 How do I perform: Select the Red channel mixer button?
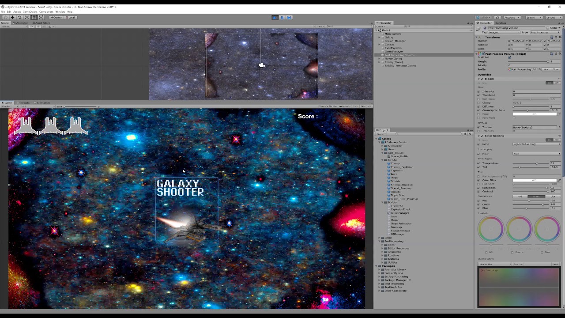pos(520,197)
